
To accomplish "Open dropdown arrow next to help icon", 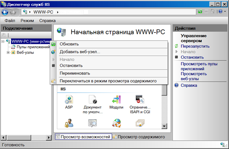I will (x=225, y=11).
